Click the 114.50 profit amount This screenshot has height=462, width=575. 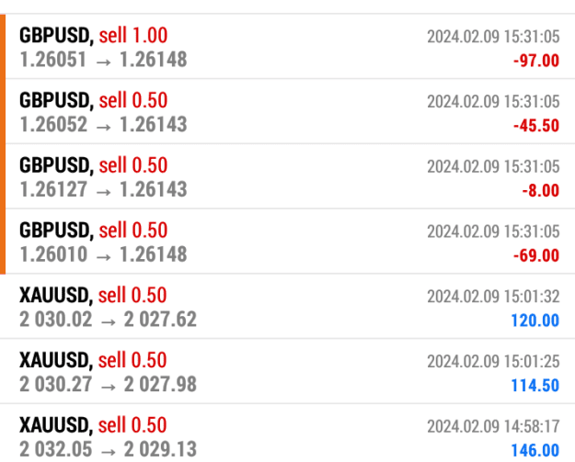pos(535,386)
